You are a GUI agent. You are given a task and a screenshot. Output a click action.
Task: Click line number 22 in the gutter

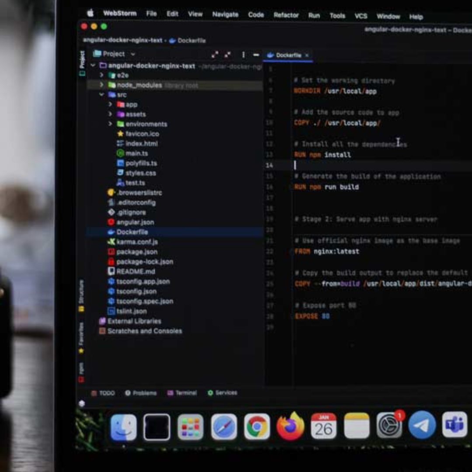coord(269,251)
